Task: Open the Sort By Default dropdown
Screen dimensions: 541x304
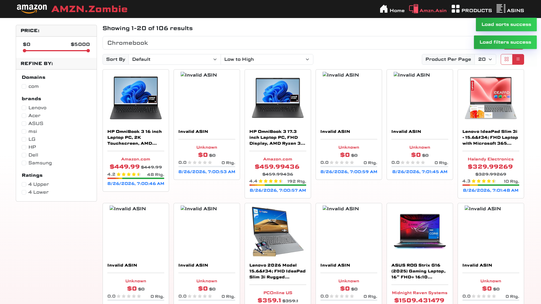Action: coord(175,59)
